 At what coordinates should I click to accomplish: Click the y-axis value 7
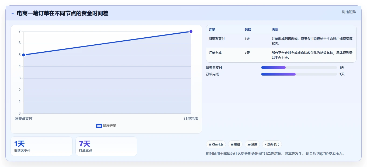(x=20, y=31)
